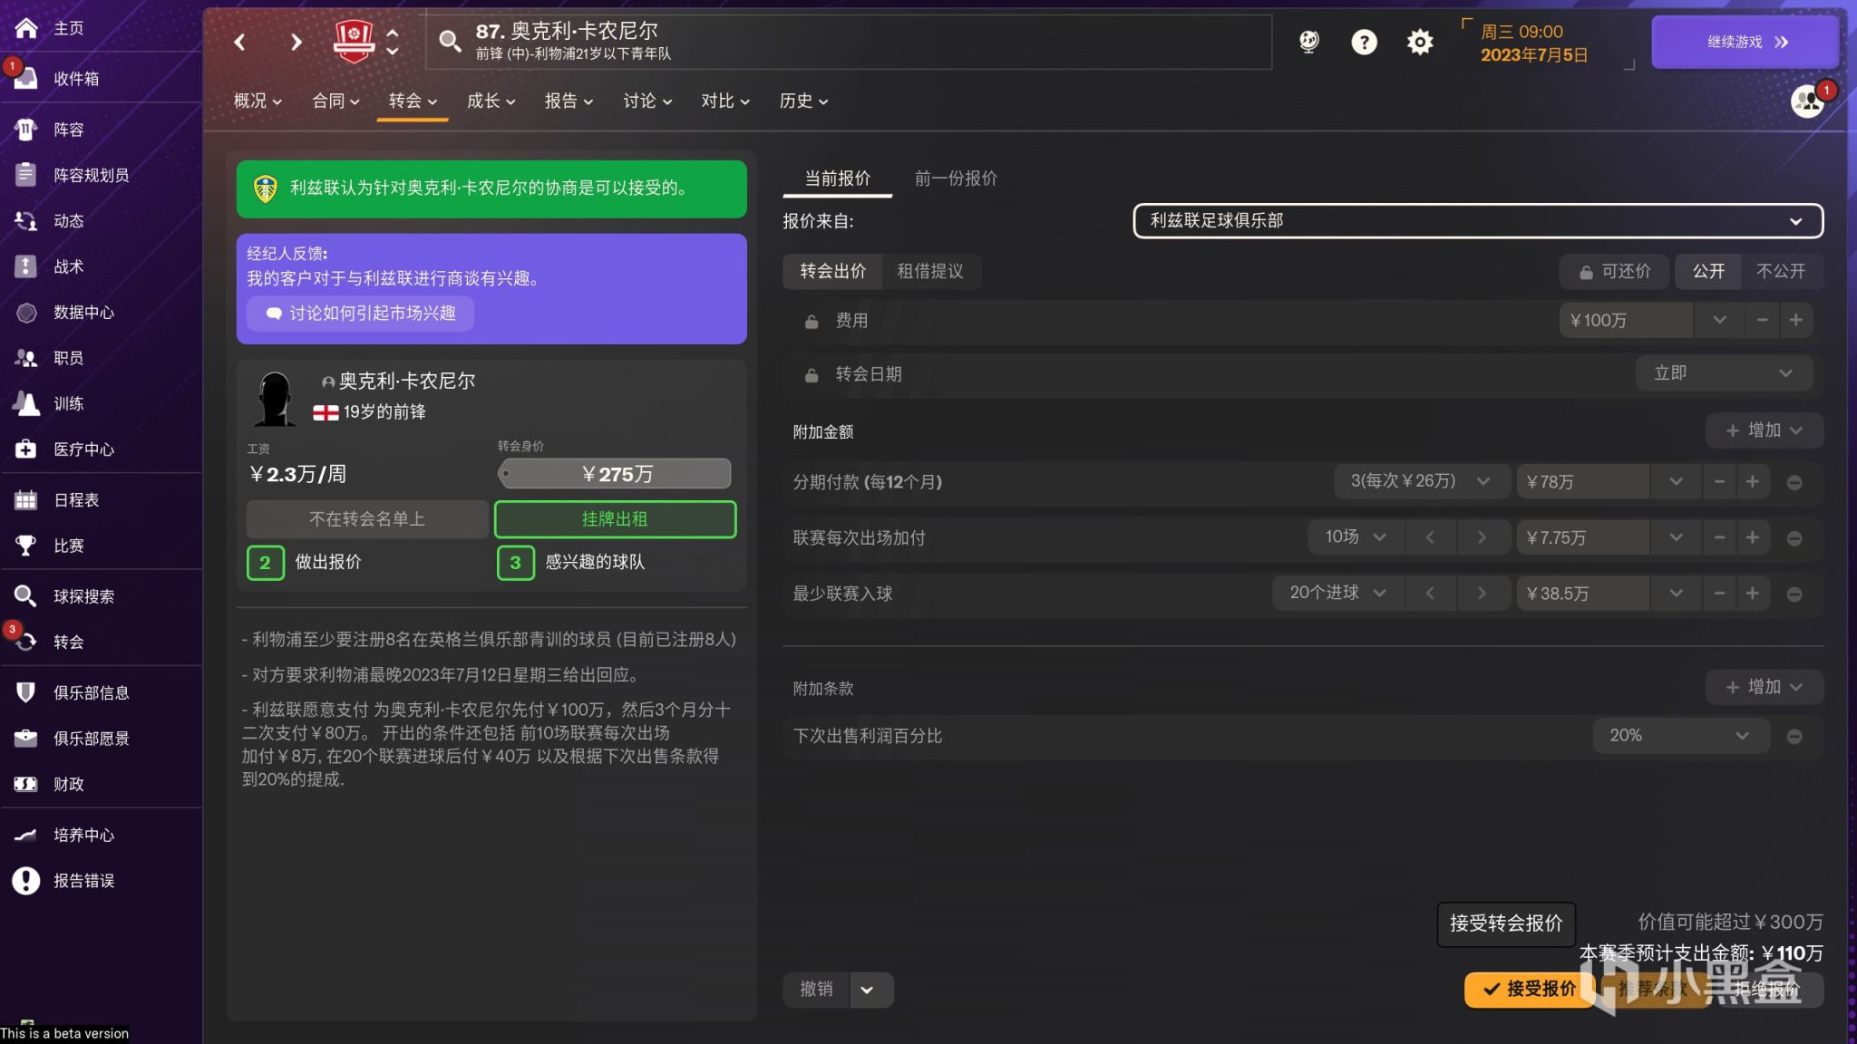Click player search field 奥克利·卡农尼尔

click(849, 42)
